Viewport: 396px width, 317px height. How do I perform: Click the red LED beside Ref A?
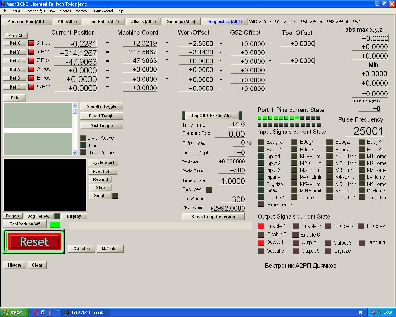pyautogui.click(x=31, y=69)
